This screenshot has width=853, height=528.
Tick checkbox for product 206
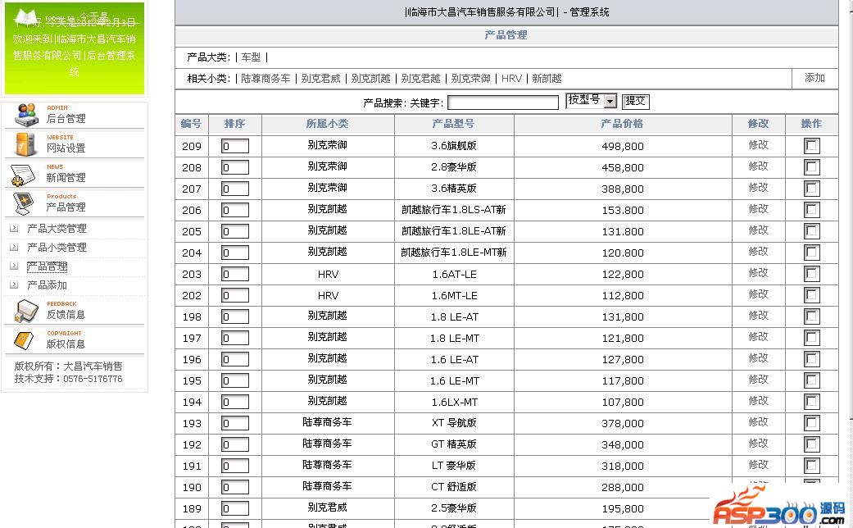coord(812,210)
